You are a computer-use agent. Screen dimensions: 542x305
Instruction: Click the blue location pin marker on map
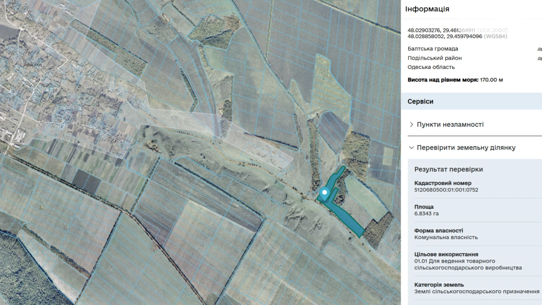(324, 194)
